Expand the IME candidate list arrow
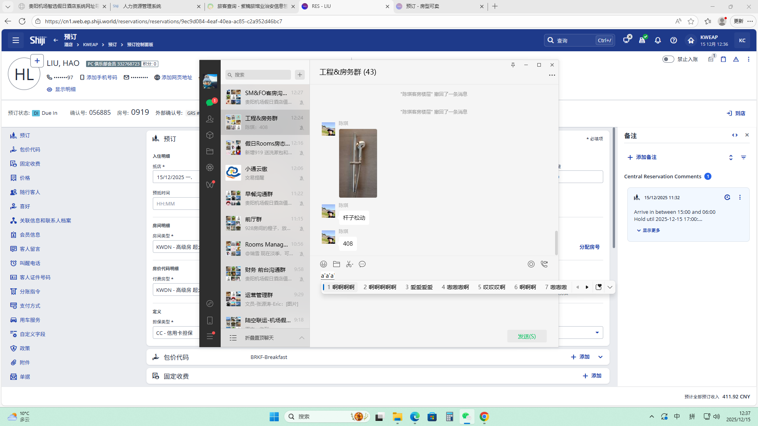Viewport: 758px width, 426px height. (610, 287)
